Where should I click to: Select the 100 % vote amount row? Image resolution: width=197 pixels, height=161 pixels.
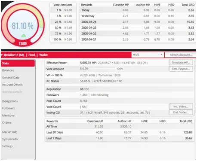(x=63, y=39)
